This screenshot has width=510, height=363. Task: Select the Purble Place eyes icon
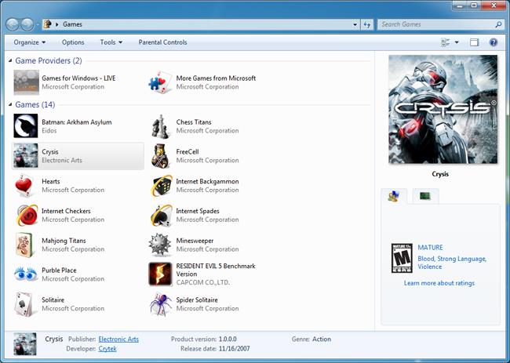pos(26,274)
